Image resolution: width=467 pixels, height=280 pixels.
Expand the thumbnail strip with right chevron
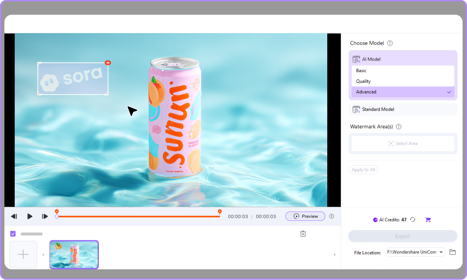pos(334,254)
